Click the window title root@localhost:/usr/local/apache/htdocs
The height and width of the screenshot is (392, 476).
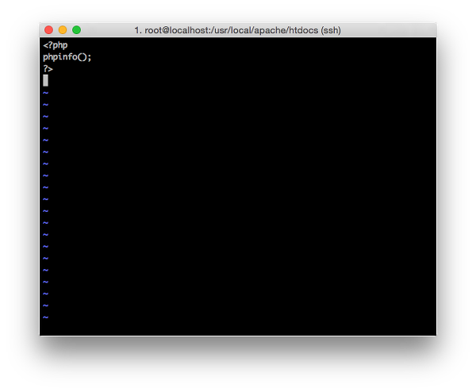[x=238, y=30]
